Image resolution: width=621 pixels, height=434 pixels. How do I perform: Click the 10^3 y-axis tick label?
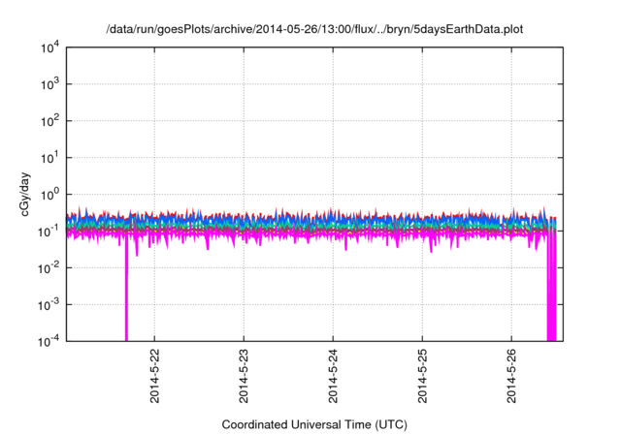coord(49,84)
